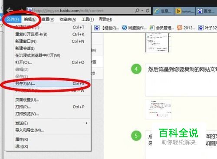Switch to the www Bing browser tab

point(185,11)
